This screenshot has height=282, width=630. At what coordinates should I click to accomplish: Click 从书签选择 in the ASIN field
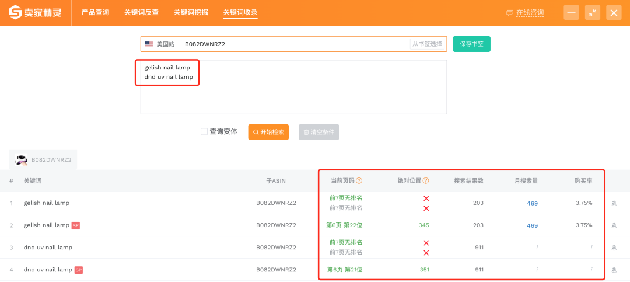(x=427, y=44)
